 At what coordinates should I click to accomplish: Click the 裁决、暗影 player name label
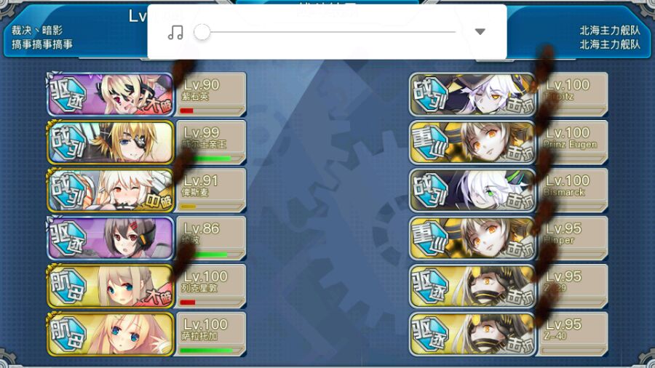tap(37, 30)
